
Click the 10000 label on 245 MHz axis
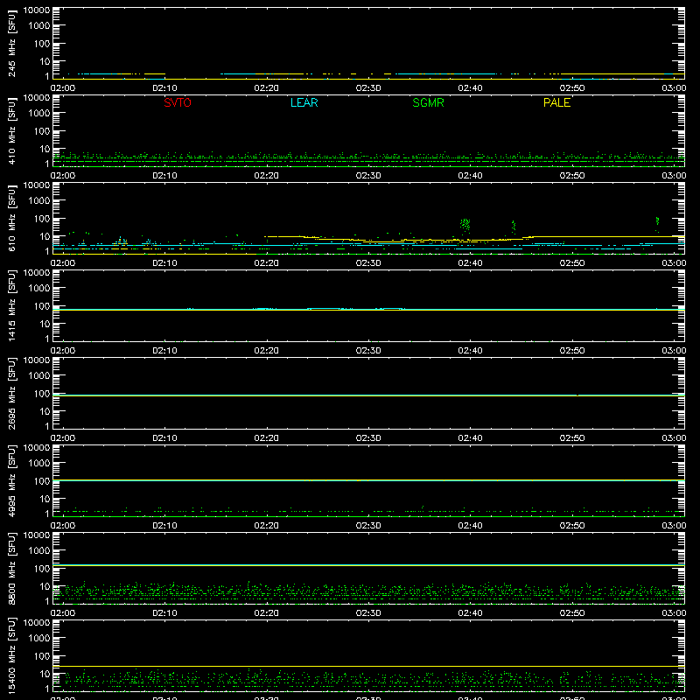37,10
